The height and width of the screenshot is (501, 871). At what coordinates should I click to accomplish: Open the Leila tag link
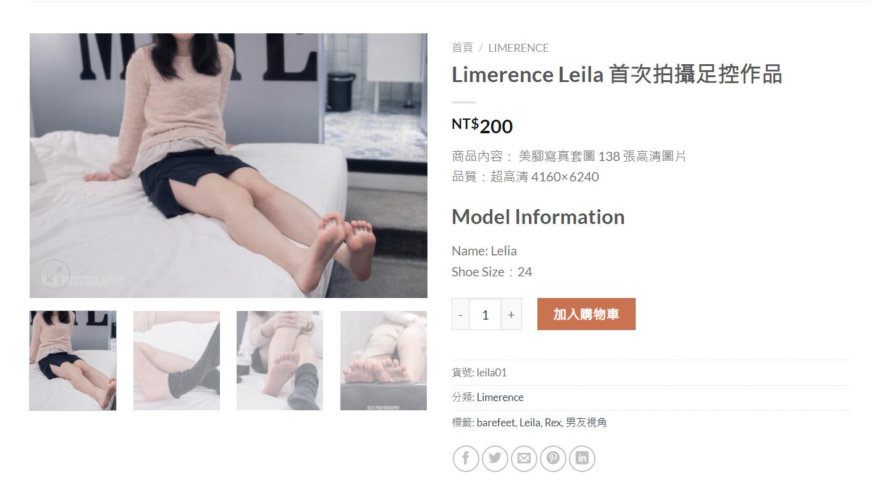pyautogui.click(x=530, y=423)
